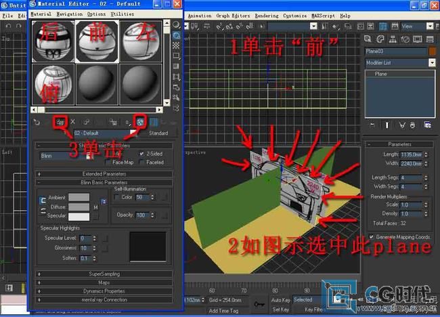Image resolution: width=440 pixels, height=317 pixels.
Task: Open the Create command panel tab
Action: (x=368, y=39)
